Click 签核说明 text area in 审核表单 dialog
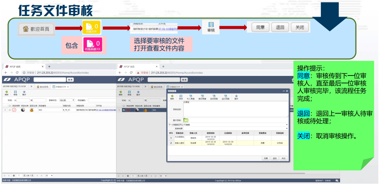Viewport: 379px width, 184px height. click(x=236, y=109)
